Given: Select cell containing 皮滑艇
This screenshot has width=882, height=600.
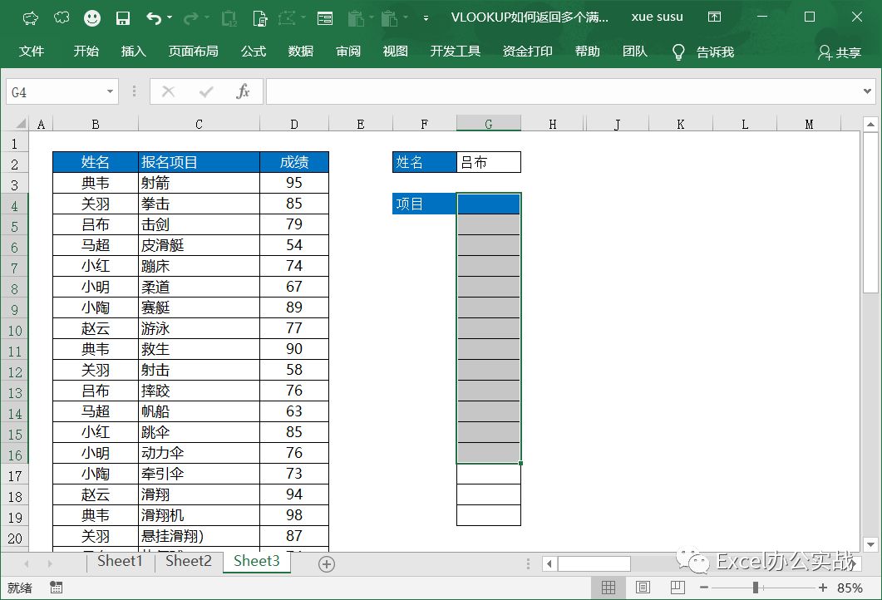Looking at the screenshot, I should (x=199, y=245).
